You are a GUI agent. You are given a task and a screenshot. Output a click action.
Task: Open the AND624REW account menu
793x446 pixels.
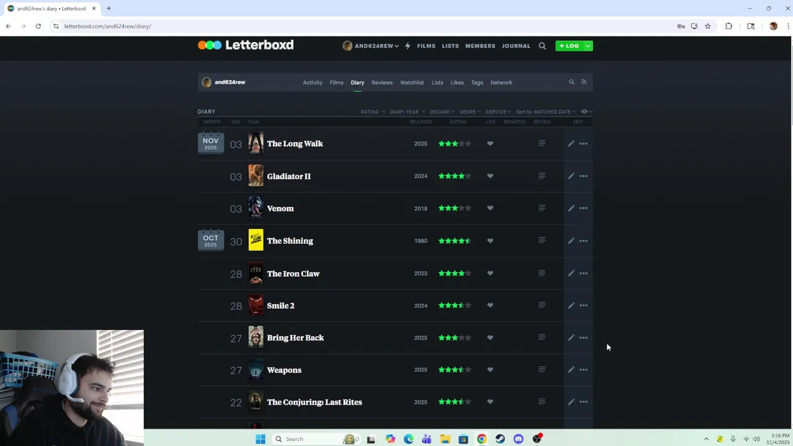pos(370,46)
